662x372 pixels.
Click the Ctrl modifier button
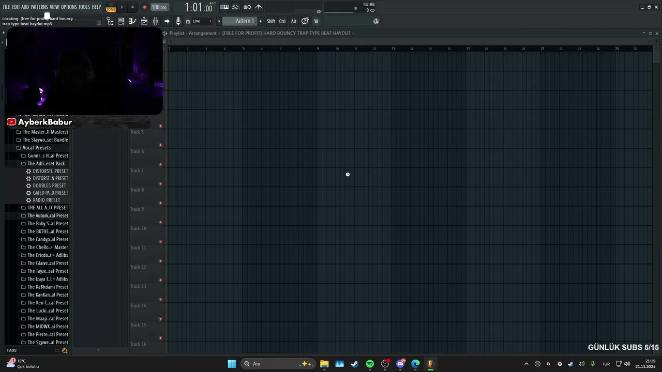[282, 21]
